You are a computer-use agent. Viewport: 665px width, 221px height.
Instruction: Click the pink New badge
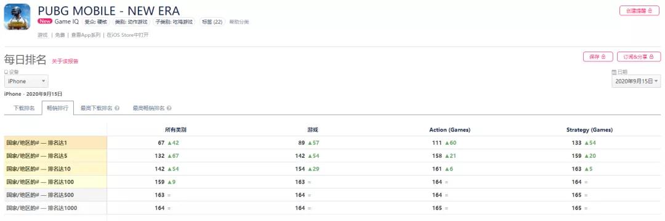coord(45,21)
